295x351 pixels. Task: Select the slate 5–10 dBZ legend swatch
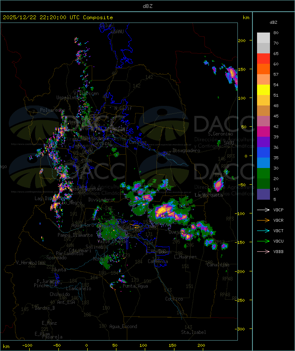pos(263,194)
